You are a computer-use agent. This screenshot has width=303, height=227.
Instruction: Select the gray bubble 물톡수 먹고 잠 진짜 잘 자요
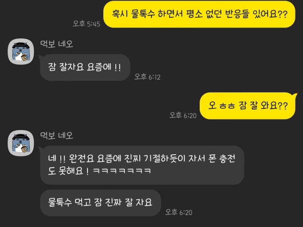click(100, 202)
